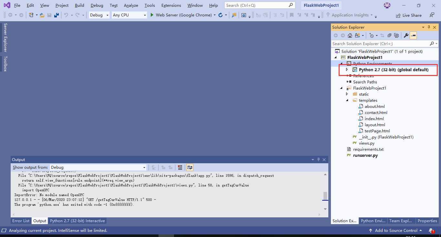Screen dimensions: 441x237
Task: Pin the Output panel
Action: pos(318,160)
